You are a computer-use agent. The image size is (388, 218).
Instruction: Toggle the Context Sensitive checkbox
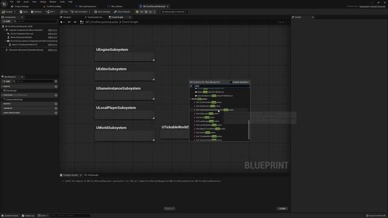(x=231, y=82)
